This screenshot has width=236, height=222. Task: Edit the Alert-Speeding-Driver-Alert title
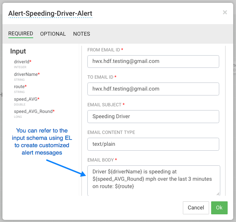coord(50,13)
